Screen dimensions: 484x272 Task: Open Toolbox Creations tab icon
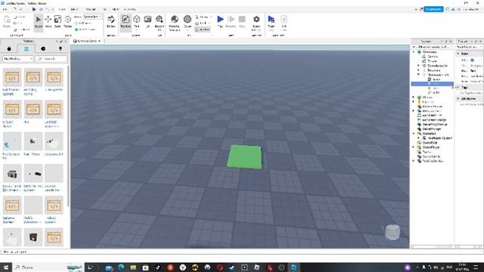coord(60,48)
